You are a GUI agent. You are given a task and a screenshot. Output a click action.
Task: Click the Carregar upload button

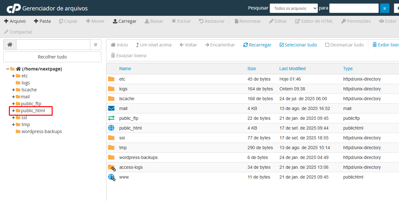point(125,21)
